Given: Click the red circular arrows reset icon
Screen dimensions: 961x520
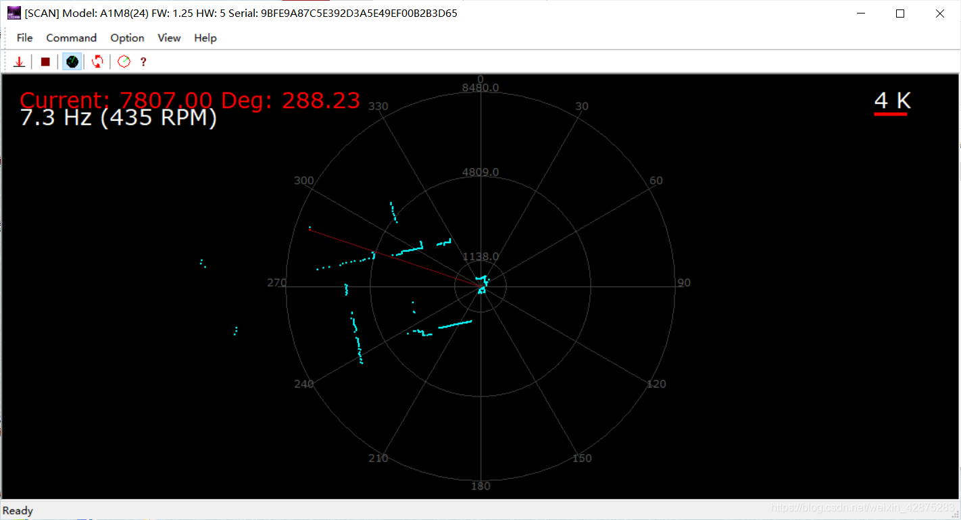Looking at the screenshot, I should (98, 61).
